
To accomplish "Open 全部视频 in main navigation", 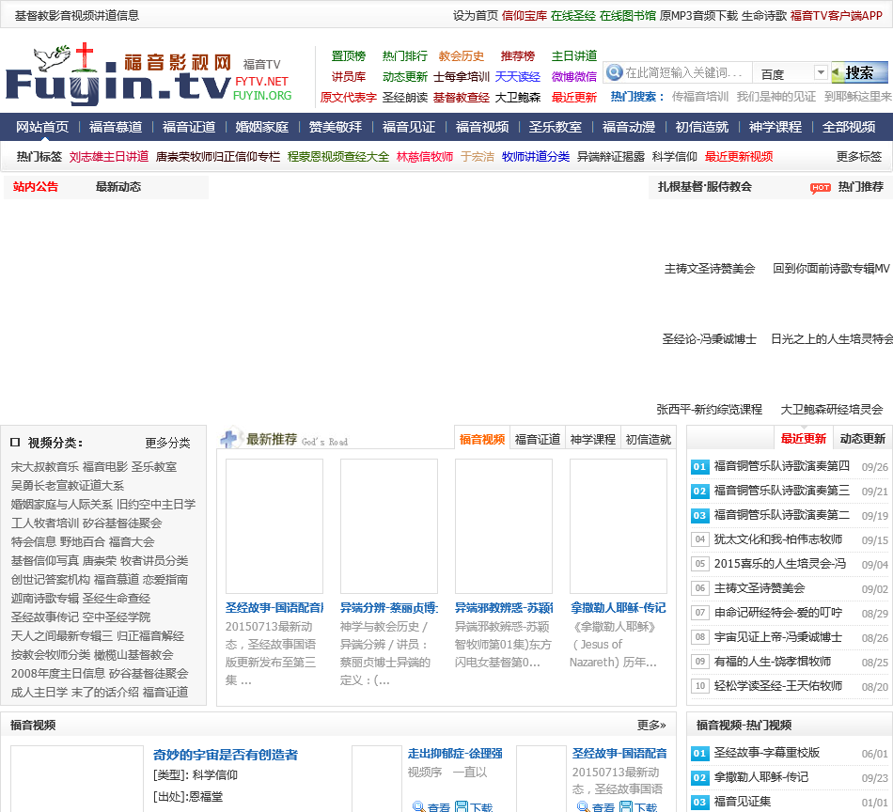I will tap(849, 127).
